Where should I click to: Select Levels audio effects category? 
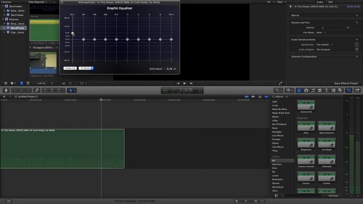coord(275,176)
